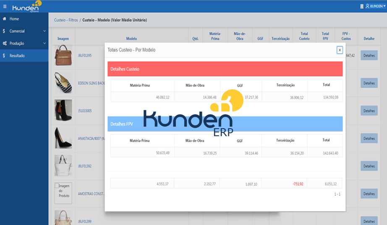The width and height of the screenshot is (387, 225).
Task: Click the black ankle boot thumbnail
Action: [63, 110]
